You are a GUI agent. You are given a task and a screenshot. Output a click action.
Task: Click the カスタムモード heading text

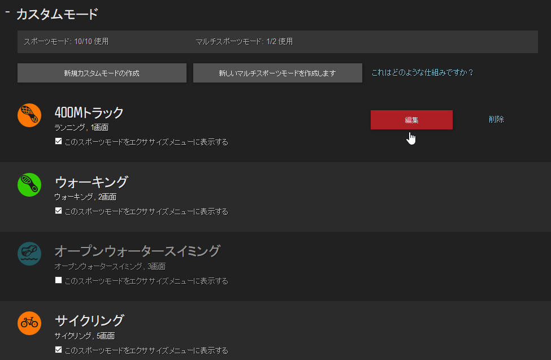pyautogui.click(x=57, y=14)
